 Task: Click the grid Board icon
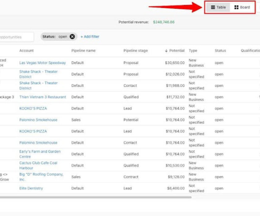pyautogui.click(x=236, y=7)
